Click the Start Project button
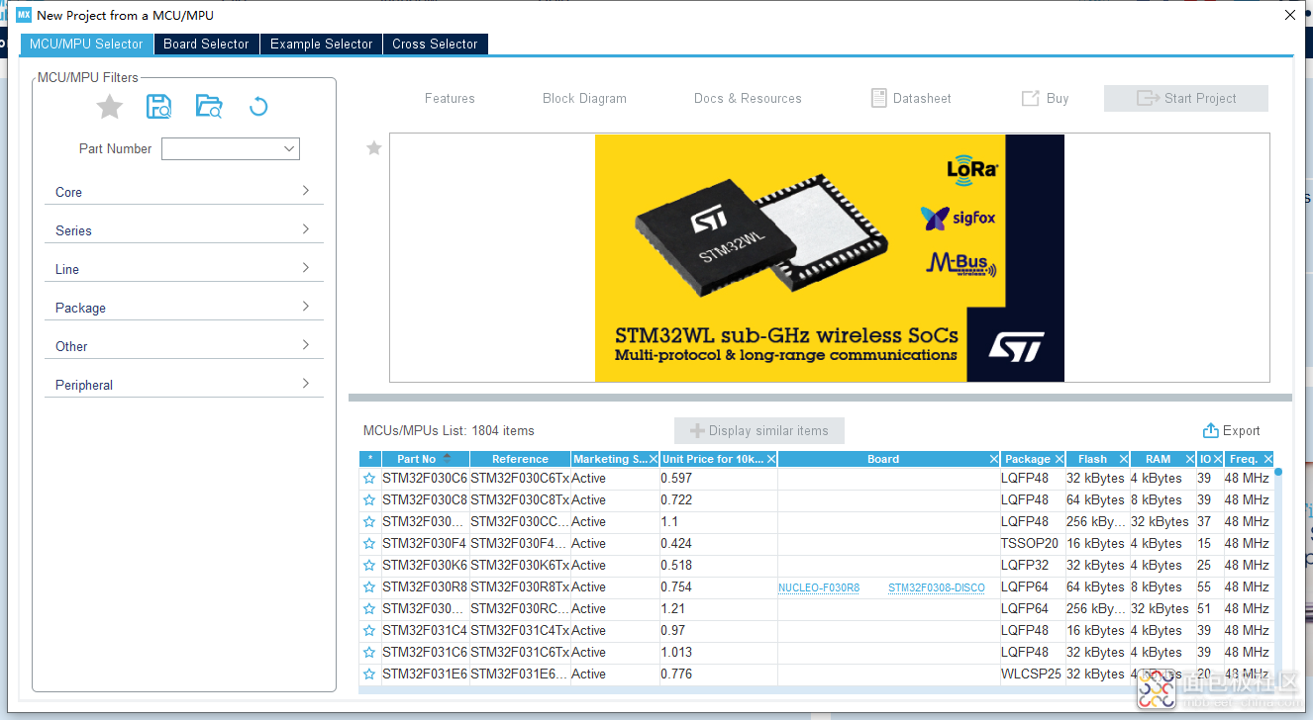The image size is (1313, 720). pos(1186,98)
